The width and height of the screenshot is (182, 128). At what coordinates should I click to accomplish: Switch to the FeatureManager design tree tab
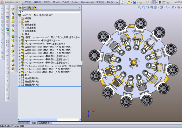tap(20, 8)
